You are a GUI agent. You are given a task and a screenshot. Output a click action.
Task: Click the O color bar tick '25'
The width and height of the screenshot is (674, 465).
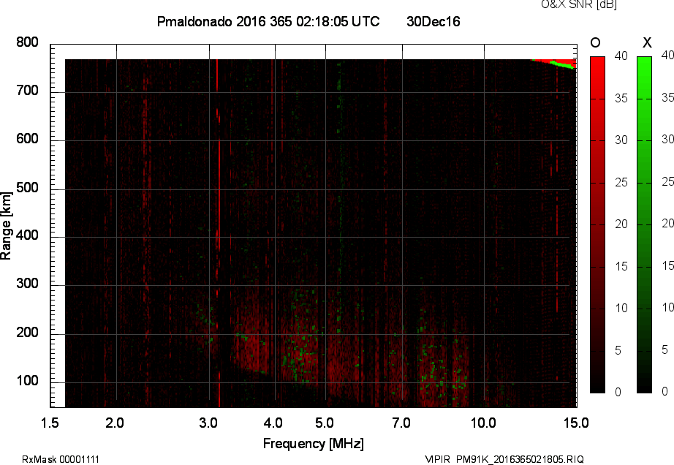pyautogui.click(x=621, y=183)
